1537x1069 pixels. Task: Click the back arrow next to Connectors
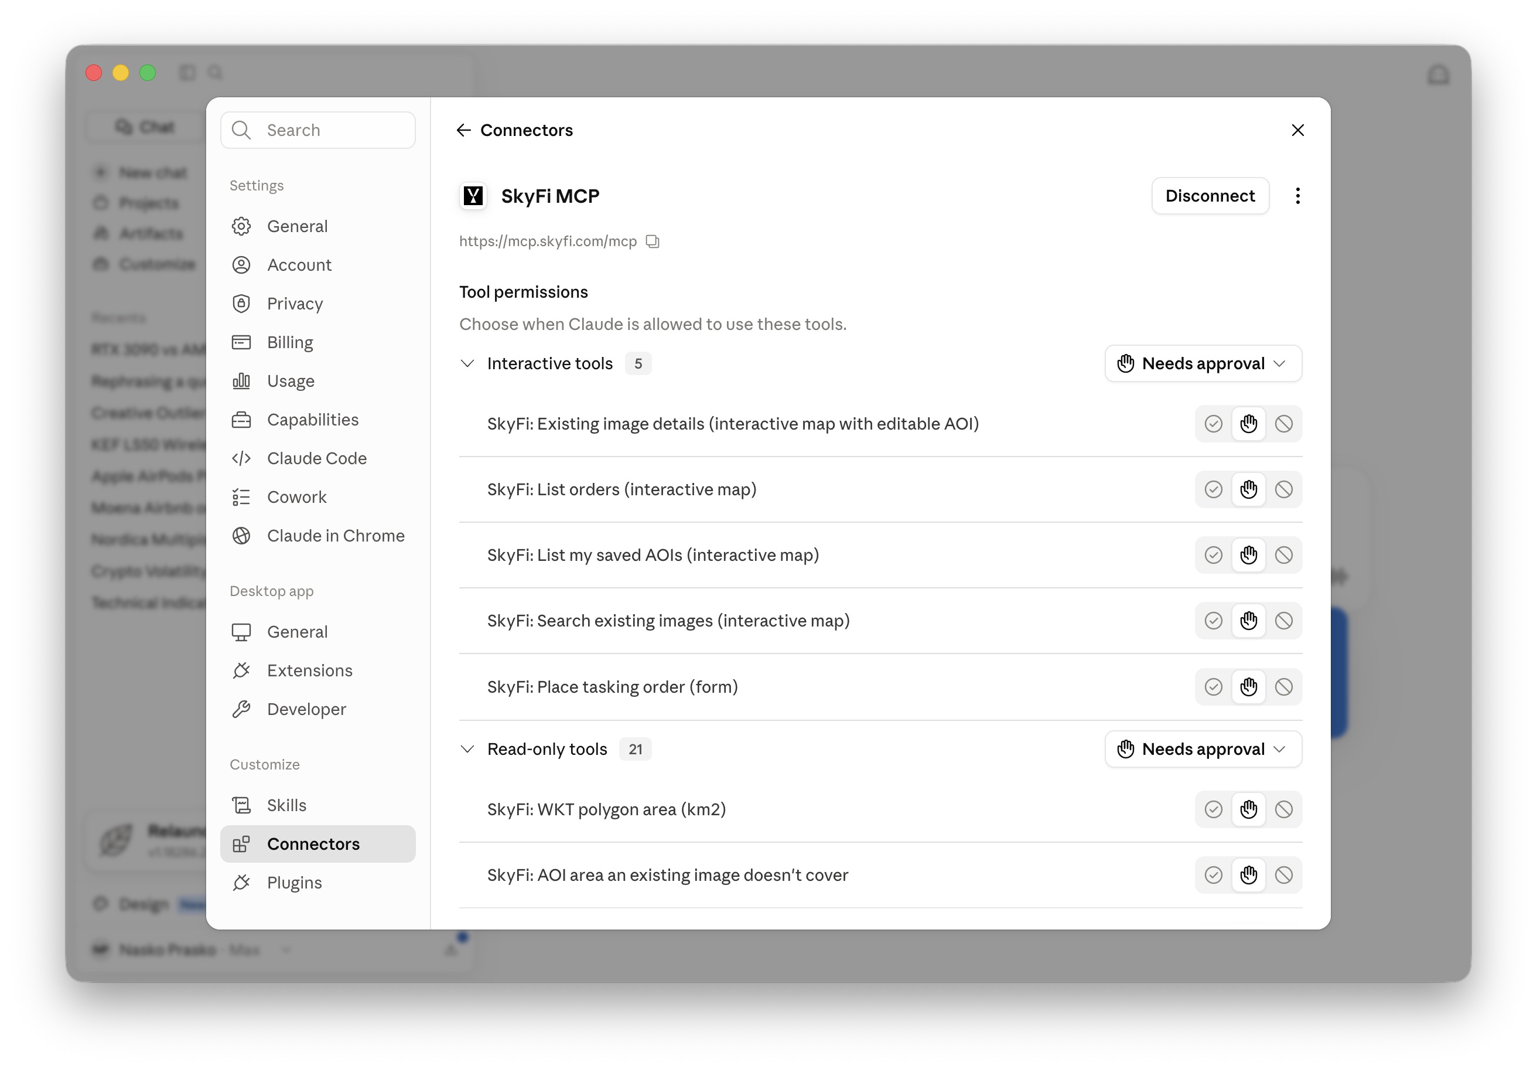(x=463, y=130)
